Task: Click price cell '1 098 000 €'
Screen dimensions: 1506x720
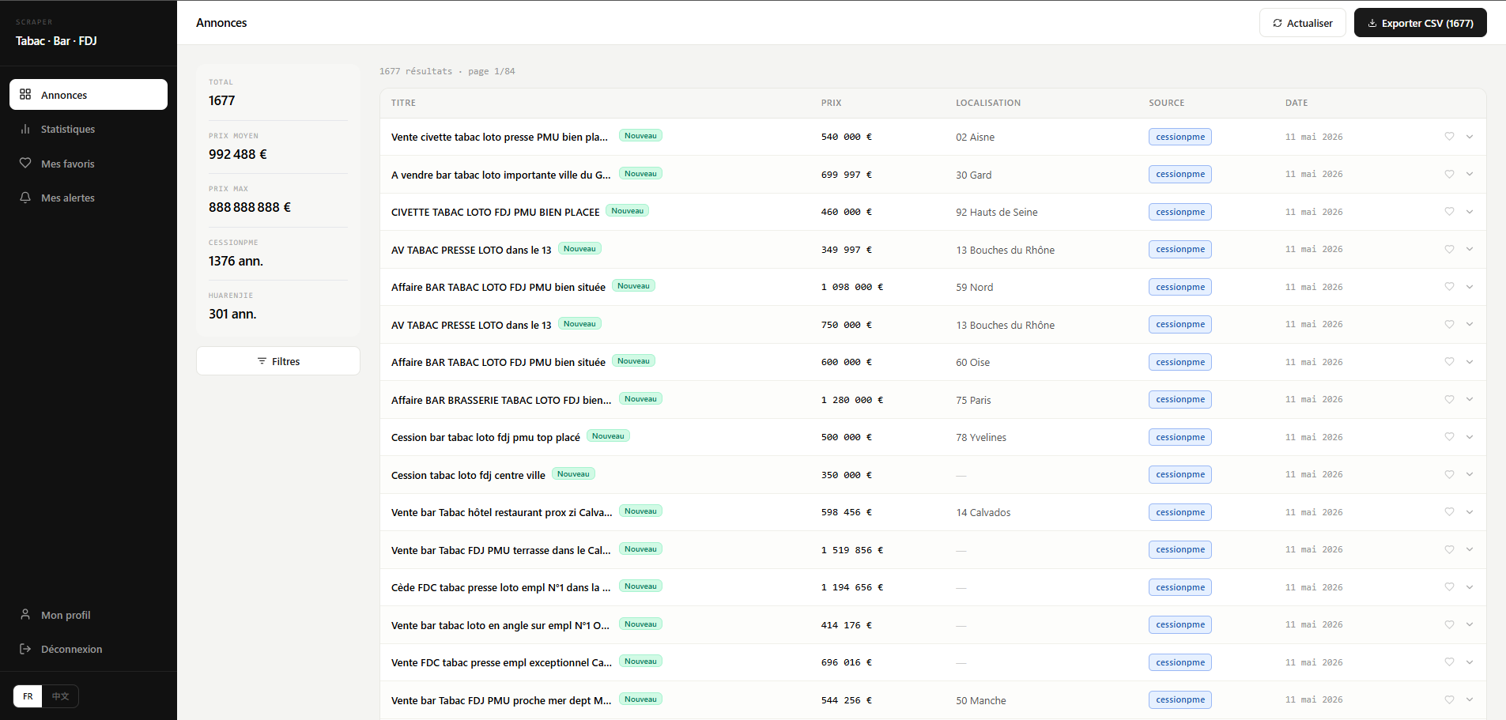Action: coord(852,287)
